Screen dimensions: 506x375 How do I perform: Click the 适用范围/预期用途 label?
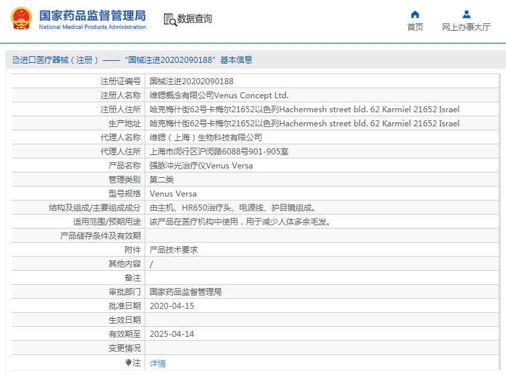(107, 222)
